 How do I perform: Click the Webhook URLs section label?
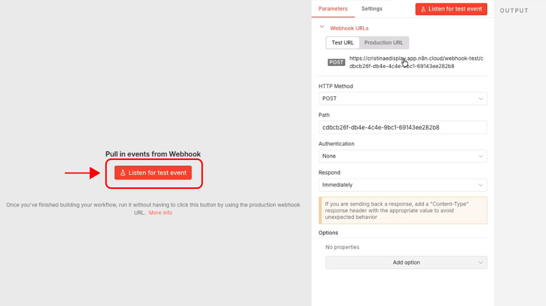pos(349,28)
